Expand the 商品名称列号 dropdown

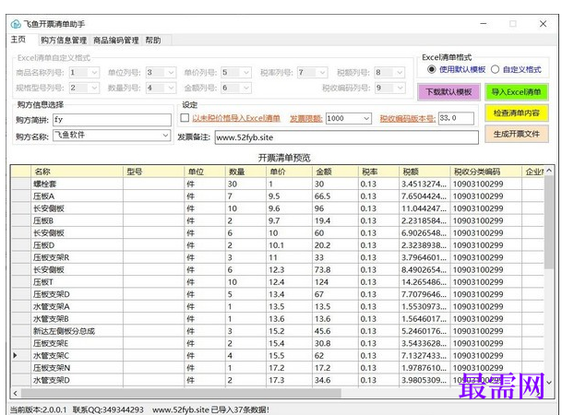point(95,73)
